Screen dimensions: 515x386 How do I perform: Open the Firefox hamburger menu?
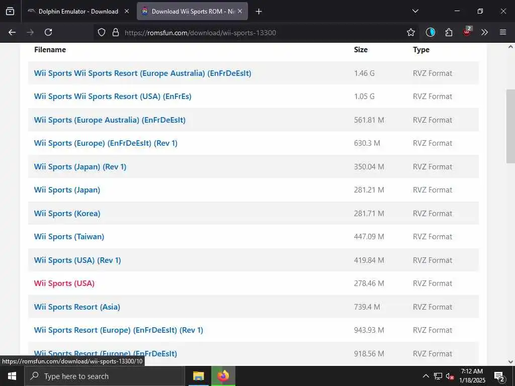502,32
